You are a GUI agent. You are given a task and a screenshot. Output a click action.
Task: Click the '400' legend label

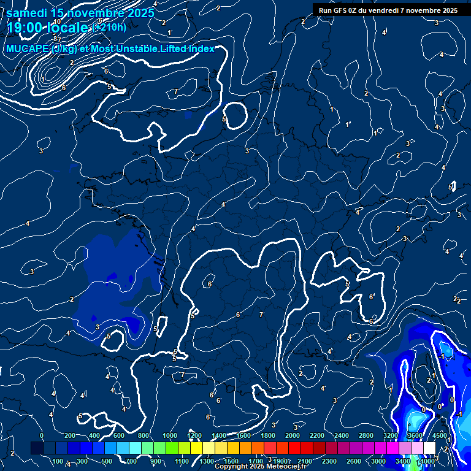94,435
